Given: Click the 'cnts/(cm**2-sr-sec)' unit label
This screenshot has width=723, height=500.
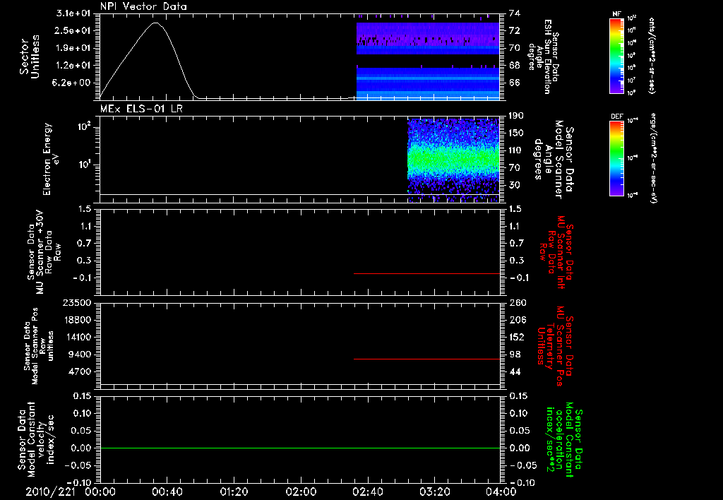Looking at the screenshot, I should tap(652, 55).
